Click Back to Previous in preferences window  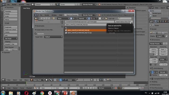click(x=71, y=15)
